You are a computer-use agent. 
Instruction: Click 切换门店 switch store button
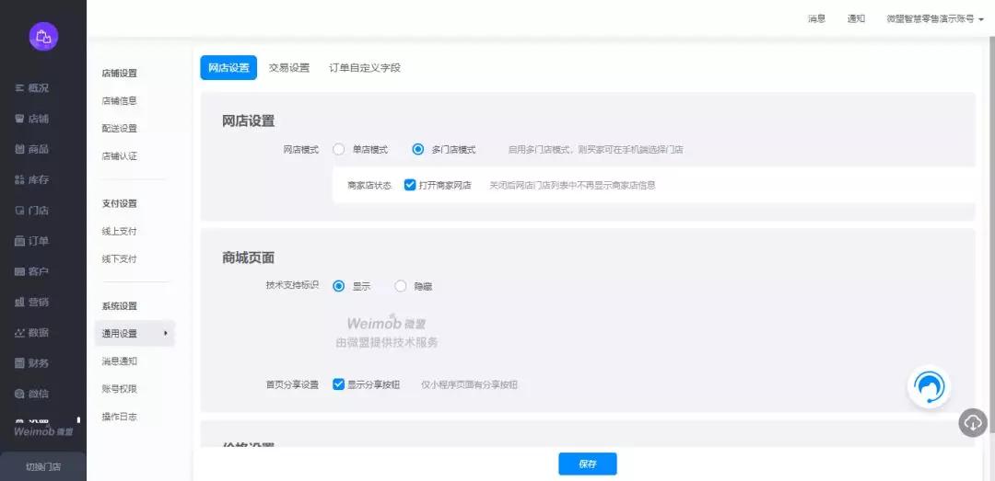click(x=43, y=466)
